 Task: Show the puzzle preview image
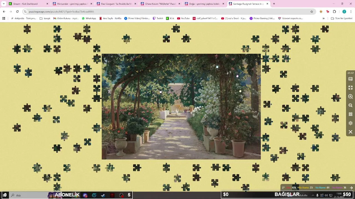click(351, 79)
